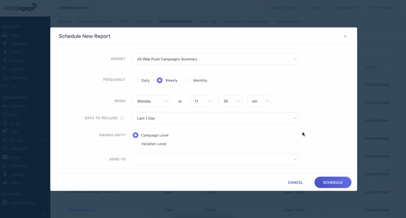Open Account Setup icon in Settings
The image size is (406, 218).
[x=5, y=203]
